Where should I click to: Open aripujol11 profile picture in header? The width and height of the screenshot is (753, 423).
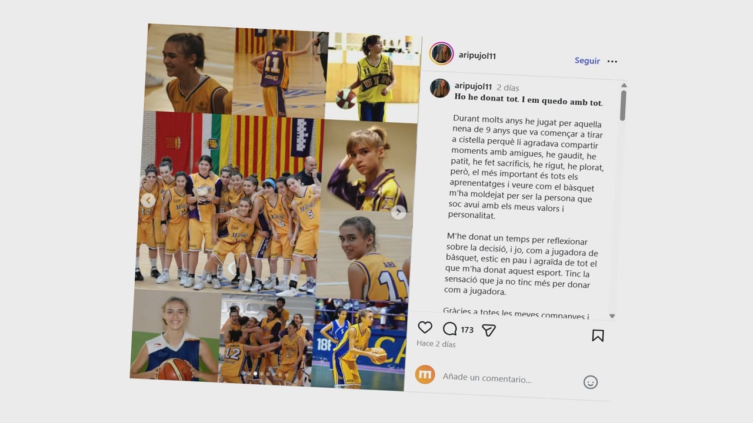coord(441,53)
